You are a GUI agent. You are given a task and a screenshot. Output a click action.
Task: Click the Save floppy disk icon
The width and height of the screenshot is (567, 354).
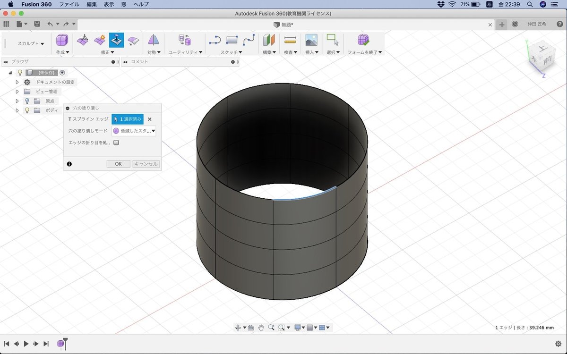coord(37,24)
